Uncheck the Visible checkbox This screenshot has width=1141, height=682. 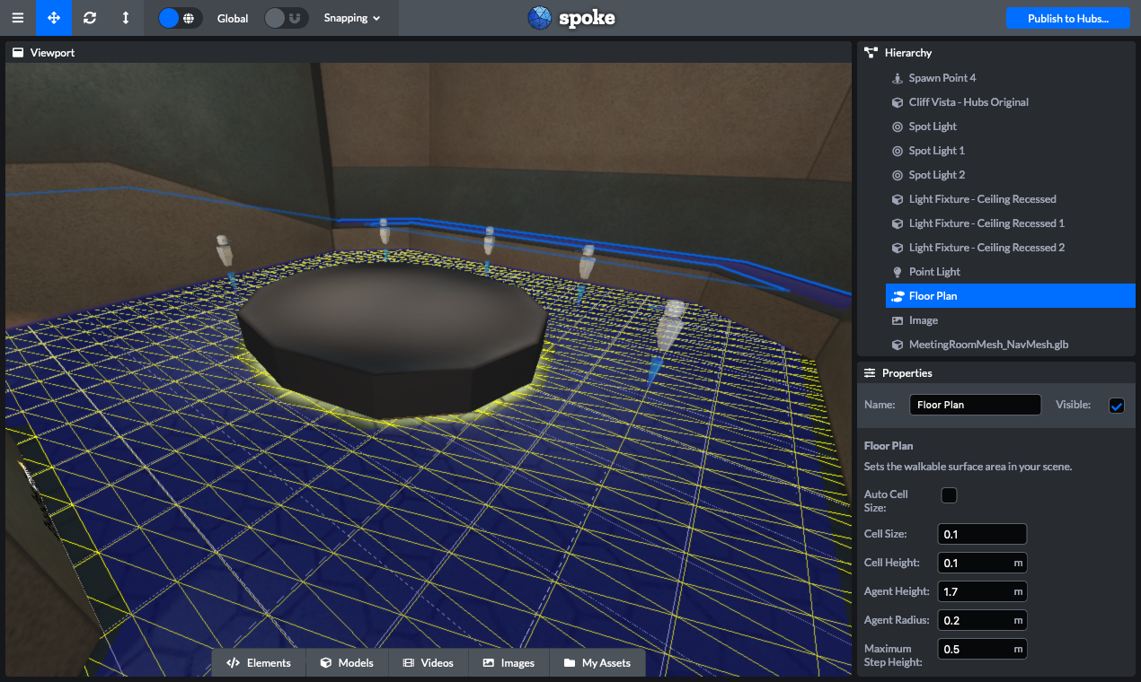pyautogui.click(x=1117, y=406)
